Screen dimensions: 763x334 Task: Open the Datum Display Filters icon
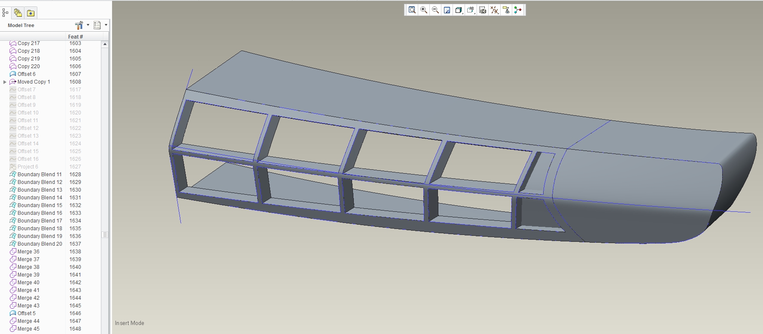pyautogui.click(x=495, y=10)
